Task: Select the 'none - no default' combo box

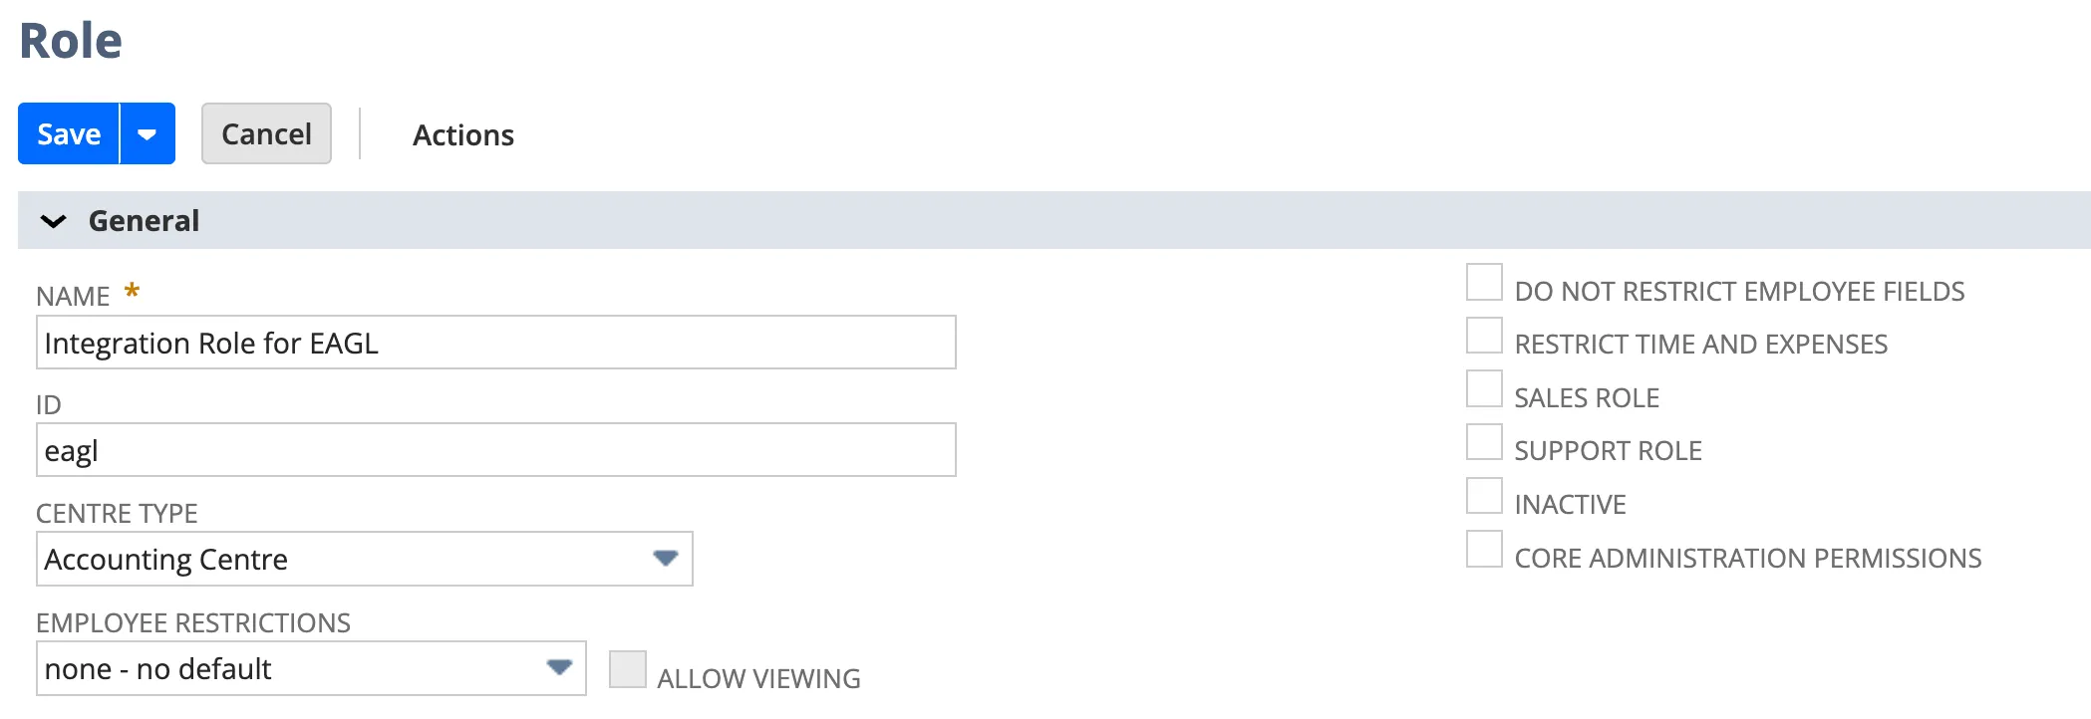Action: (311, 668)
